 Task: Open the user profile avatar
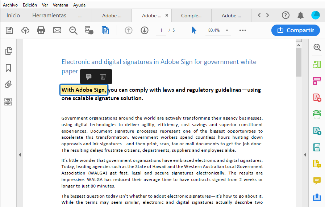pyautogui.click(x=316, y=15)
